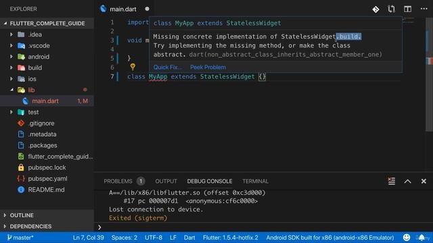
Task: Collapse the lib folder arrow
Action: tap(12, 90)
